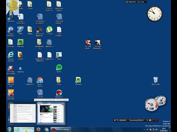
Task: Open the forge-1.8 file on desktop
Action: pyautogui.click(x=50, y=56)
